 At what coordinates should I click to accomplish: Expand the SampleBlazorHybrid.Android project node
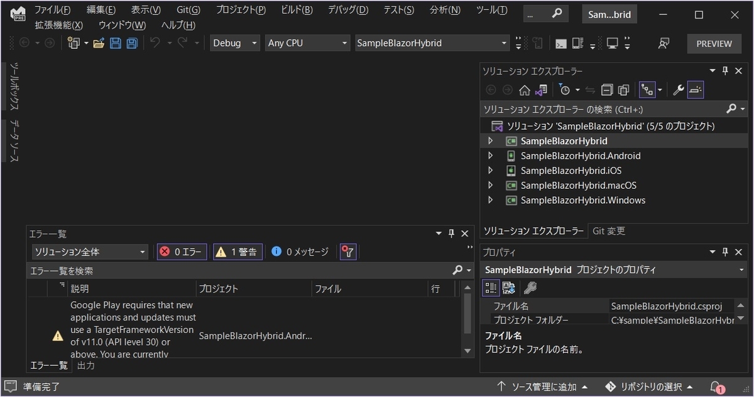(x=491, y=156)
